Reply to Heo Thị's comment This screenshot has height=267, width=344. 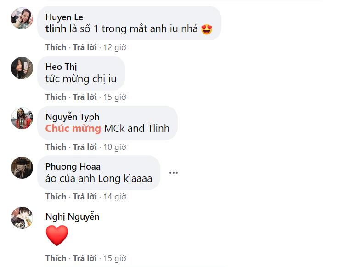pos(85,97)
